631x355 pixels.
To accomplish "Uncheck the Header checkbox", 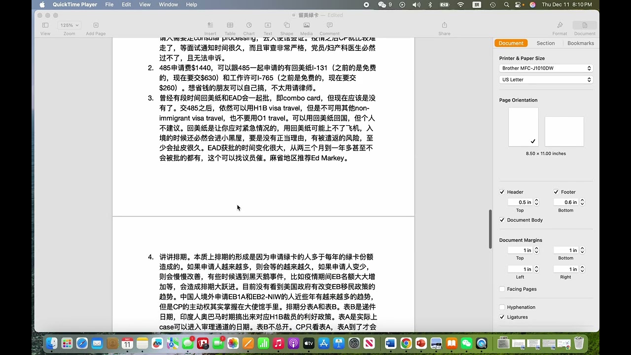I will click(502, 192).
